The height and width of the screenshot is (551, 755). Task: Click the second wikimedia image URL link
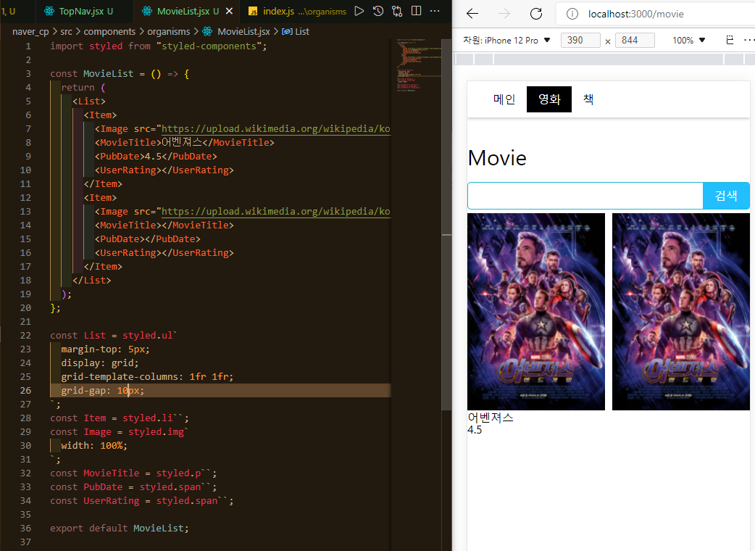[276, 212]
